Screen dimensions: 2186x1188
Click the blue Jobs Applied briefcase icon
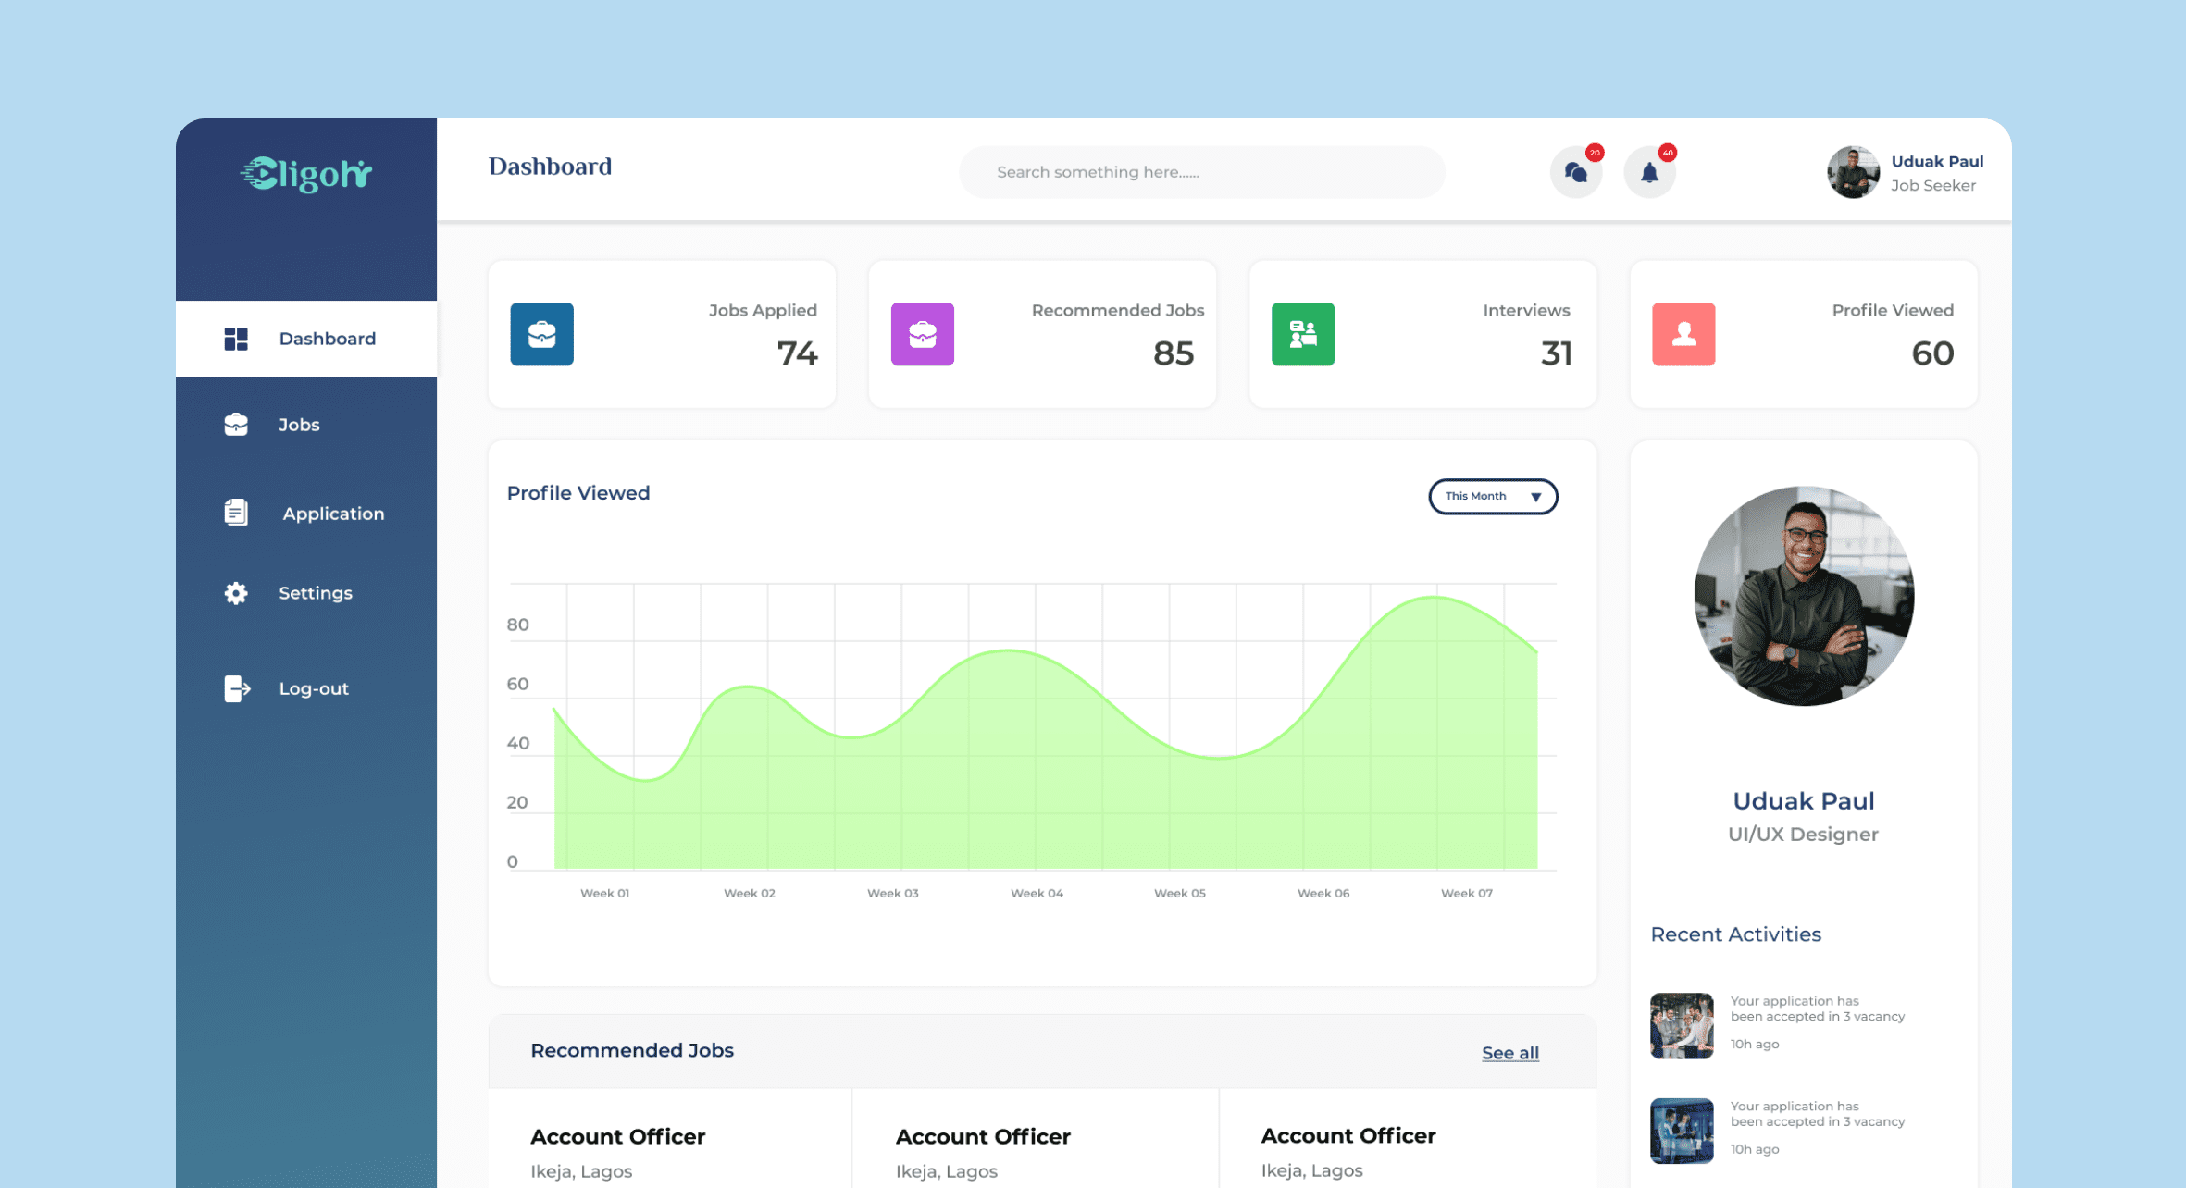[x=541, y=334]
